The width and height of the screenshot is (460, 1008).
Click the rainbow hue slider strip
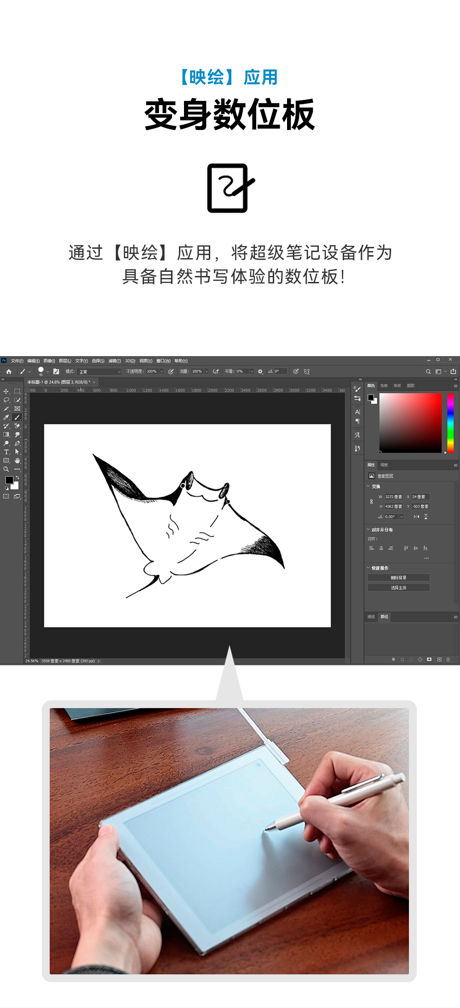point(450,422)
